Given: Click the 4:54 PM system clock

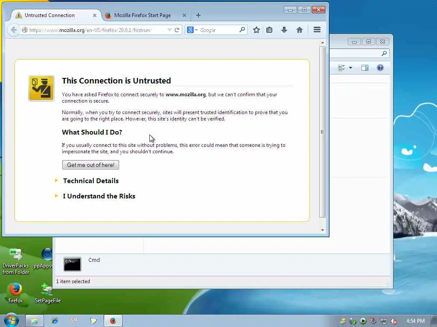Looking at the screenshot, I should tap(415, 321).
